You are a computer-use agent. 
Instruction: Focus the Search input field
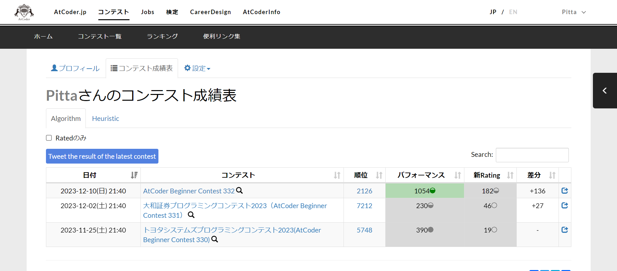click(532, 155)
